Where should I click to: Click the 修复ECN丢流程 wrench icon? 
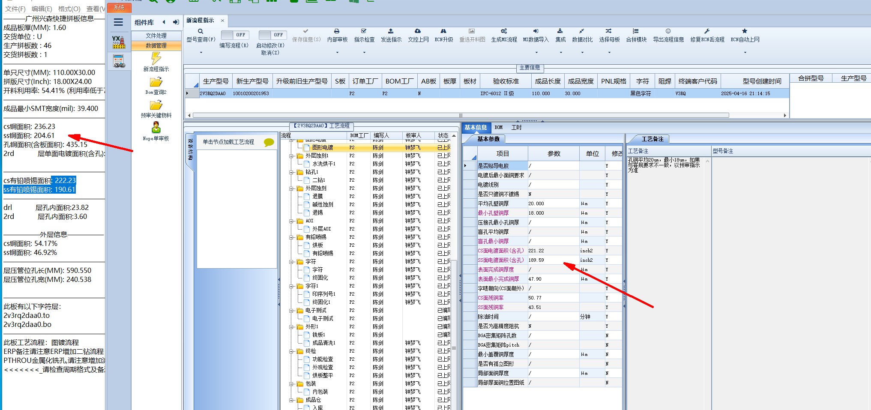click(x=707, y=31)
